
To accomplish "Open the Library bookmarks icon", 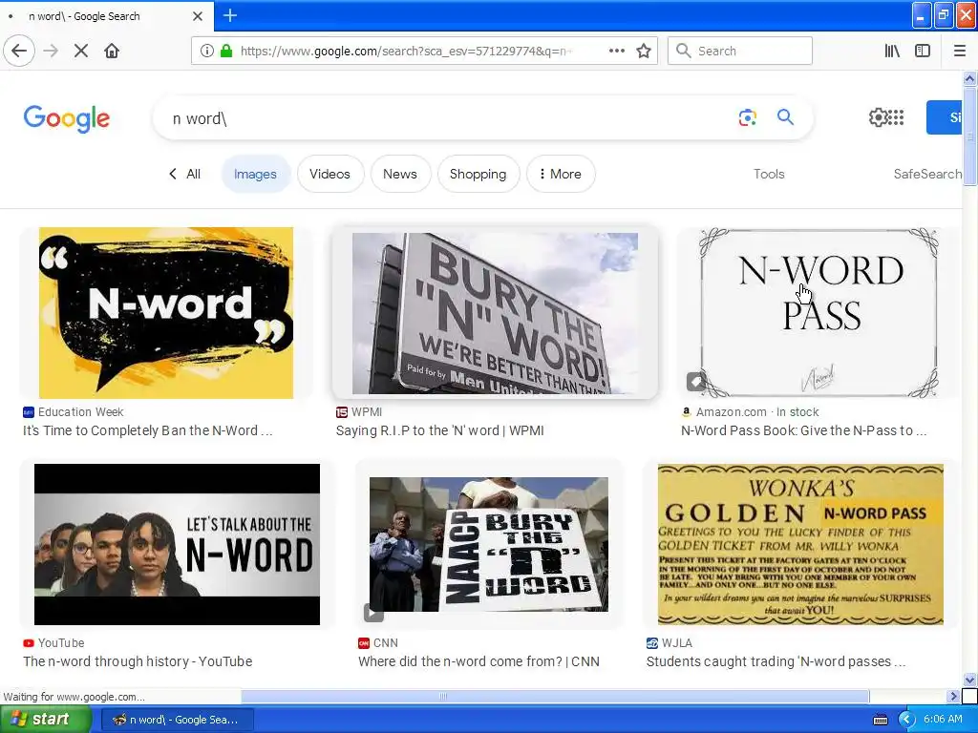I will 892,51.
